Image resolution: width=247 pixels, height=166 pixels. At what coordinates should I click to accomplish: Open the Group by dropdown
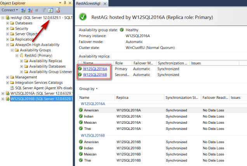point(88,89)
